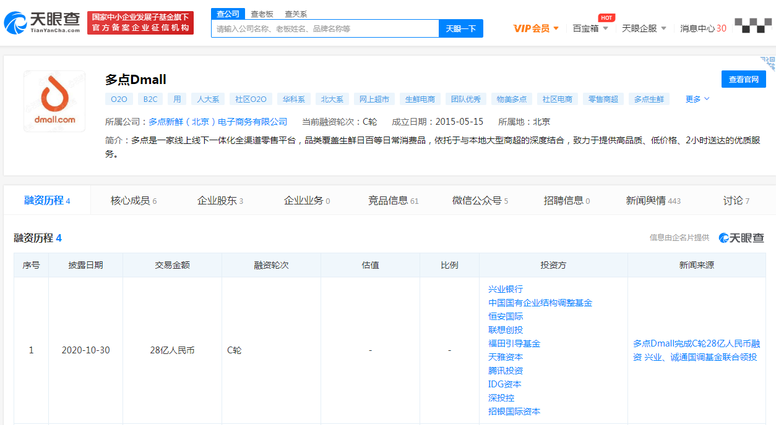Switch to the 新闻舆情 tab
Viewport: 776px width, 425px height.
[x=653, y=200]
